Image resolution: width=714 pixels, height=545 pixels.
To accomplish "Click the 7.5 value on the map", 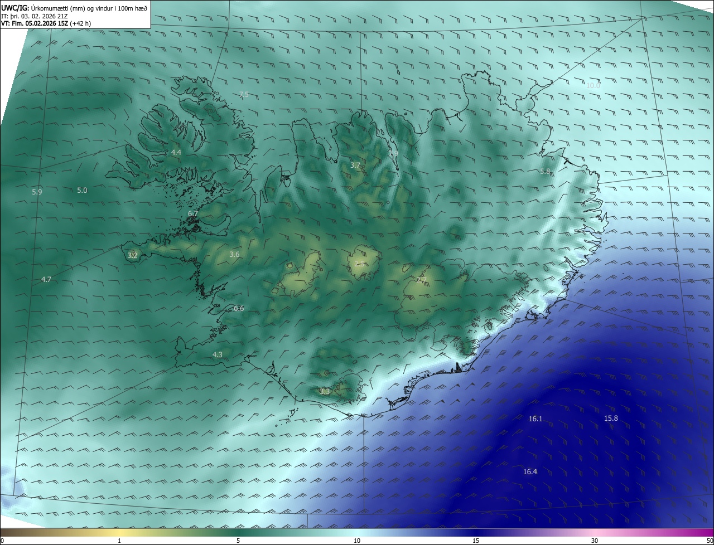I will click(x=244, y=95).
